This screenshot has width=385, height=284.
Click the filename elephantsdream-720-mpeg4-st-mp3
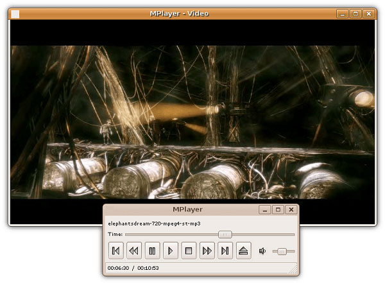coord(154,224)
